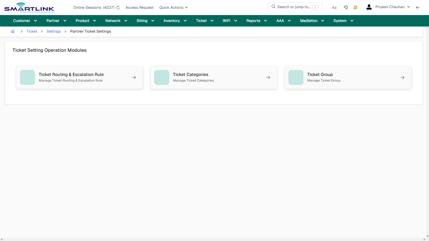This screenshot has width=429, height=241.
Task: Open notifications via the bell icon
Action: (355, 7)
